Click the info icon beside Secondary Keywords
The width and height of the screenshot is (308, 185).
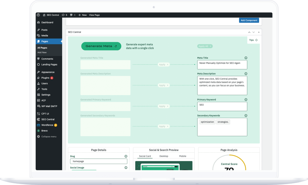point(246,115)
